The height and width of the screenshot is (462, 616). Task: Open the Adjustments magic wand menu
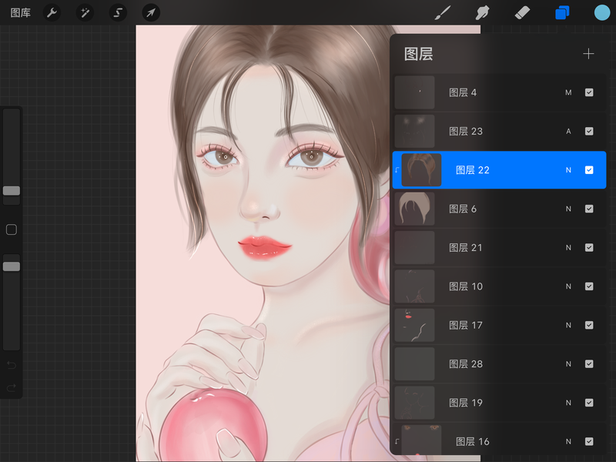pyautogui.click(x=85, y=13)
